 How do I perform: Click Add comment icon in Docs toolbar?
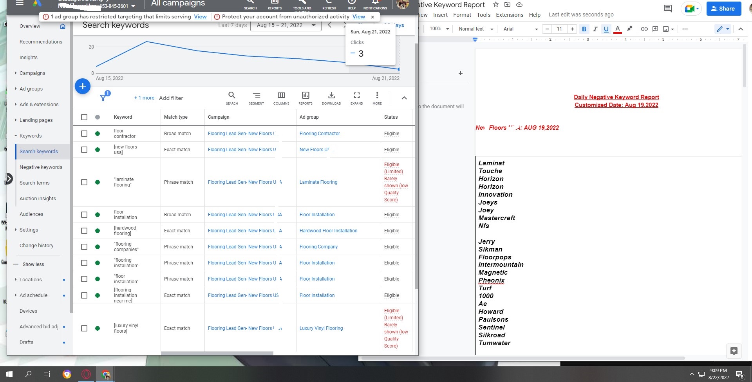655,29
